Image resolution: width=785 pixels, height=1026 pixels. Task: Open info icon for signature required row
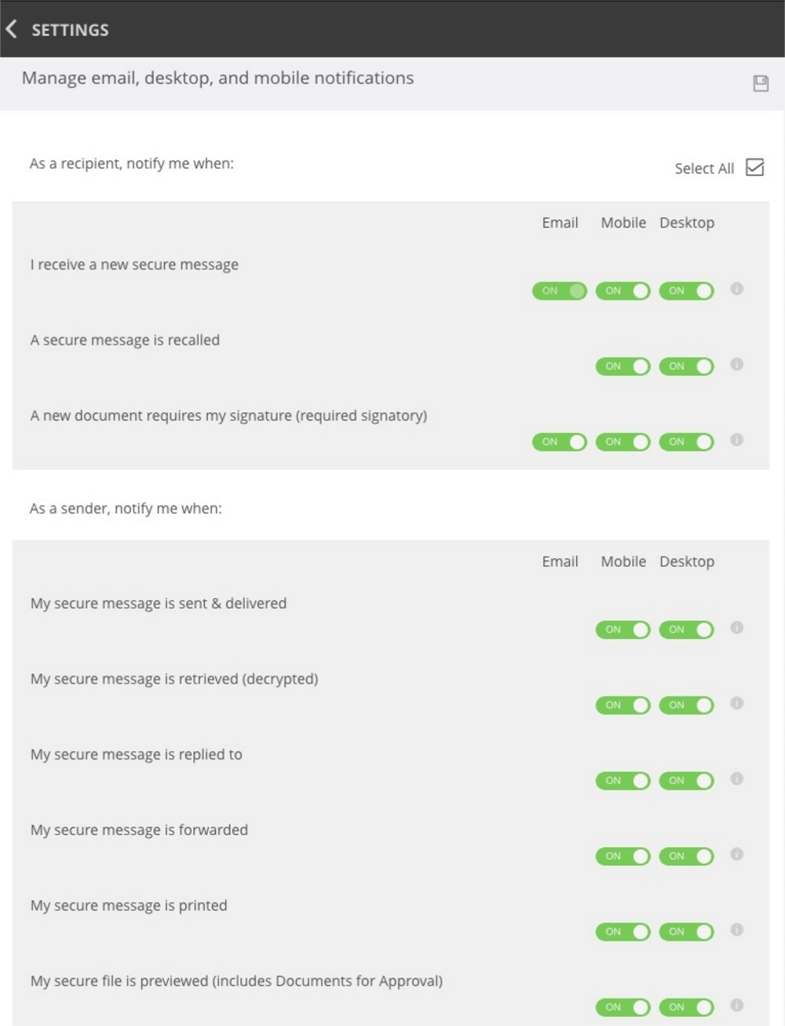(x=736, y=440)
